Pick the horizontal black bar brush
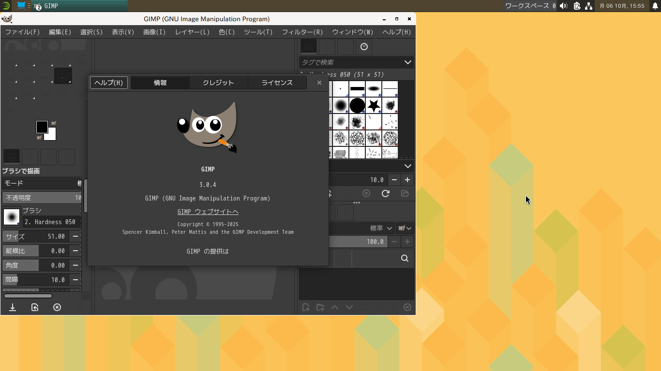 point(357,89)
